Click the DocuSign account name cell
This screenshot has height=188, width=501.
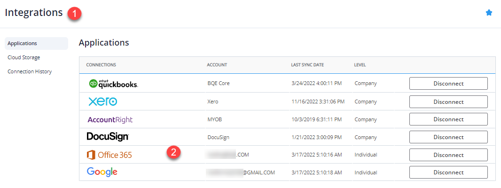(218, 137)
